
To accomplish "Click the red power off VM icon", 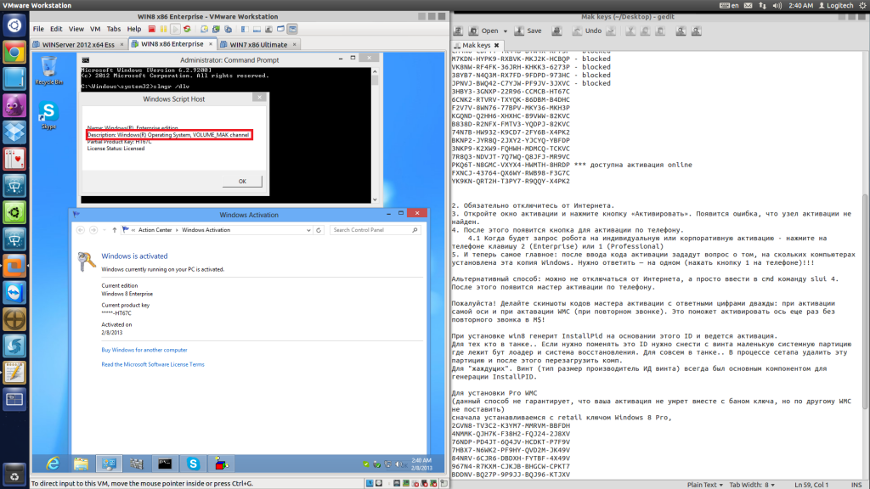I will point(152,29).
